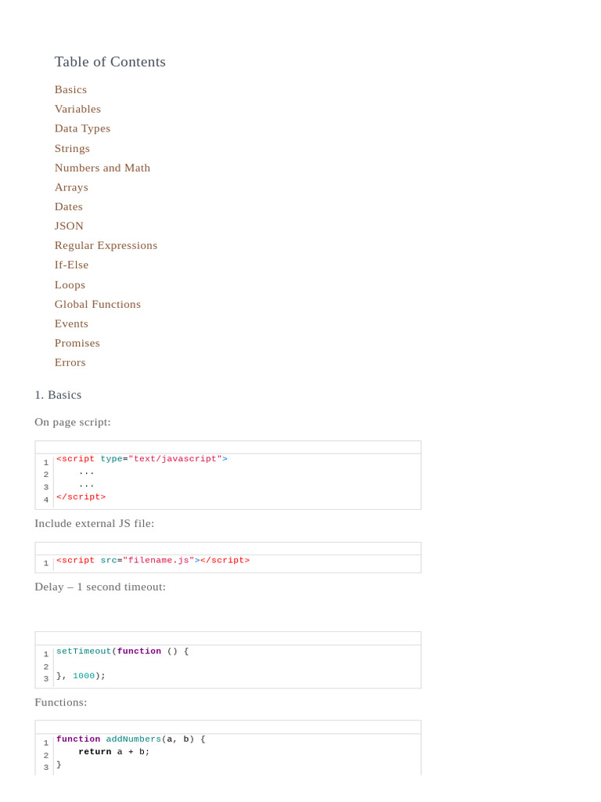
Task: Click the Table of Contents heading
Action: point(110,62)
